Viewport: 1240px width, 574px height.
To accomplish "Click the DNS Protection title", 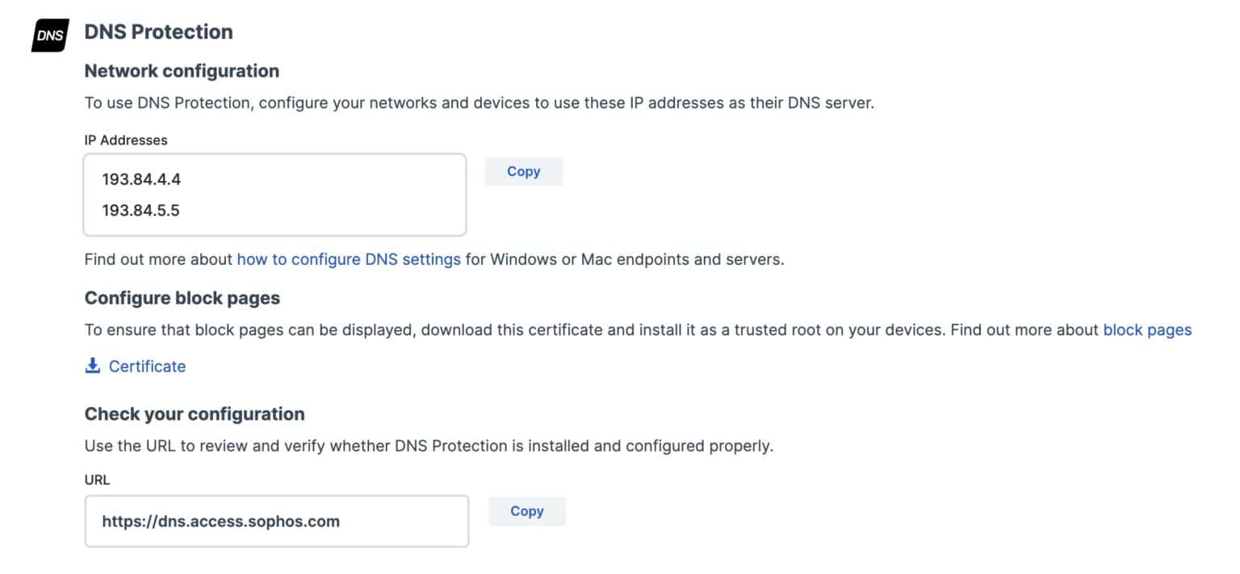I will tap(158, 31).
